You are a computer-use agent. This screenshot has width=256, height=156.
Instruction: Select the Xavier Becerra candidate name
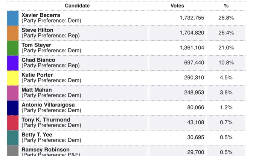41,15
